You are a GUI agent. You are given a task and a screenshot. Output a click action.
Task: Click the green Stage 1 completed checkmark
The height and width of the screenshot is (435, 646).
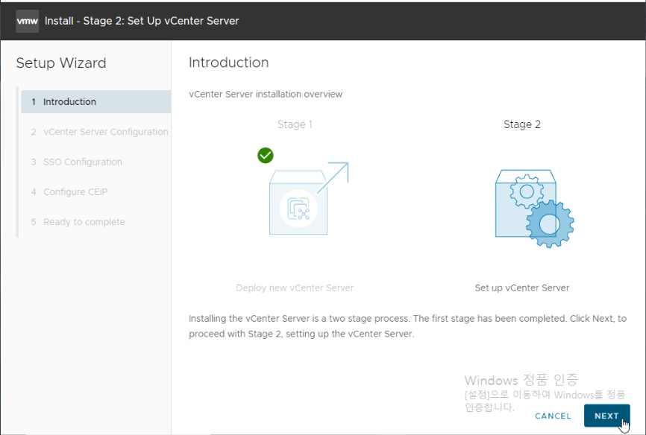(x=266, y=156)
